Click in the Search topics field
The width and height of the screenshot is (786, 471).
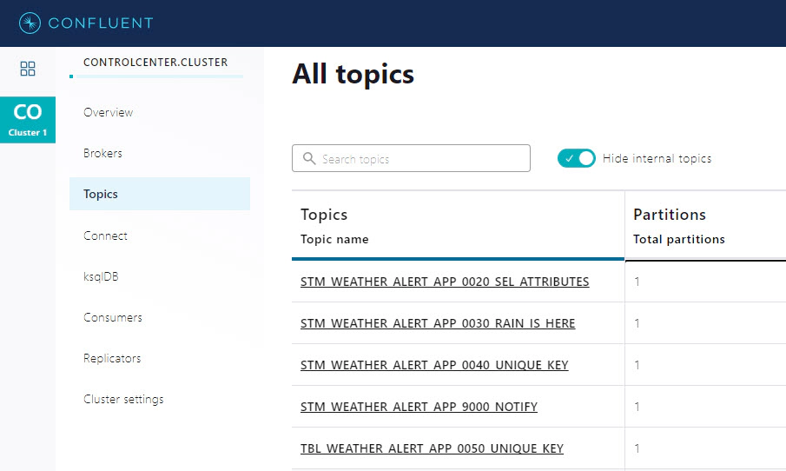tap(411, 158)
